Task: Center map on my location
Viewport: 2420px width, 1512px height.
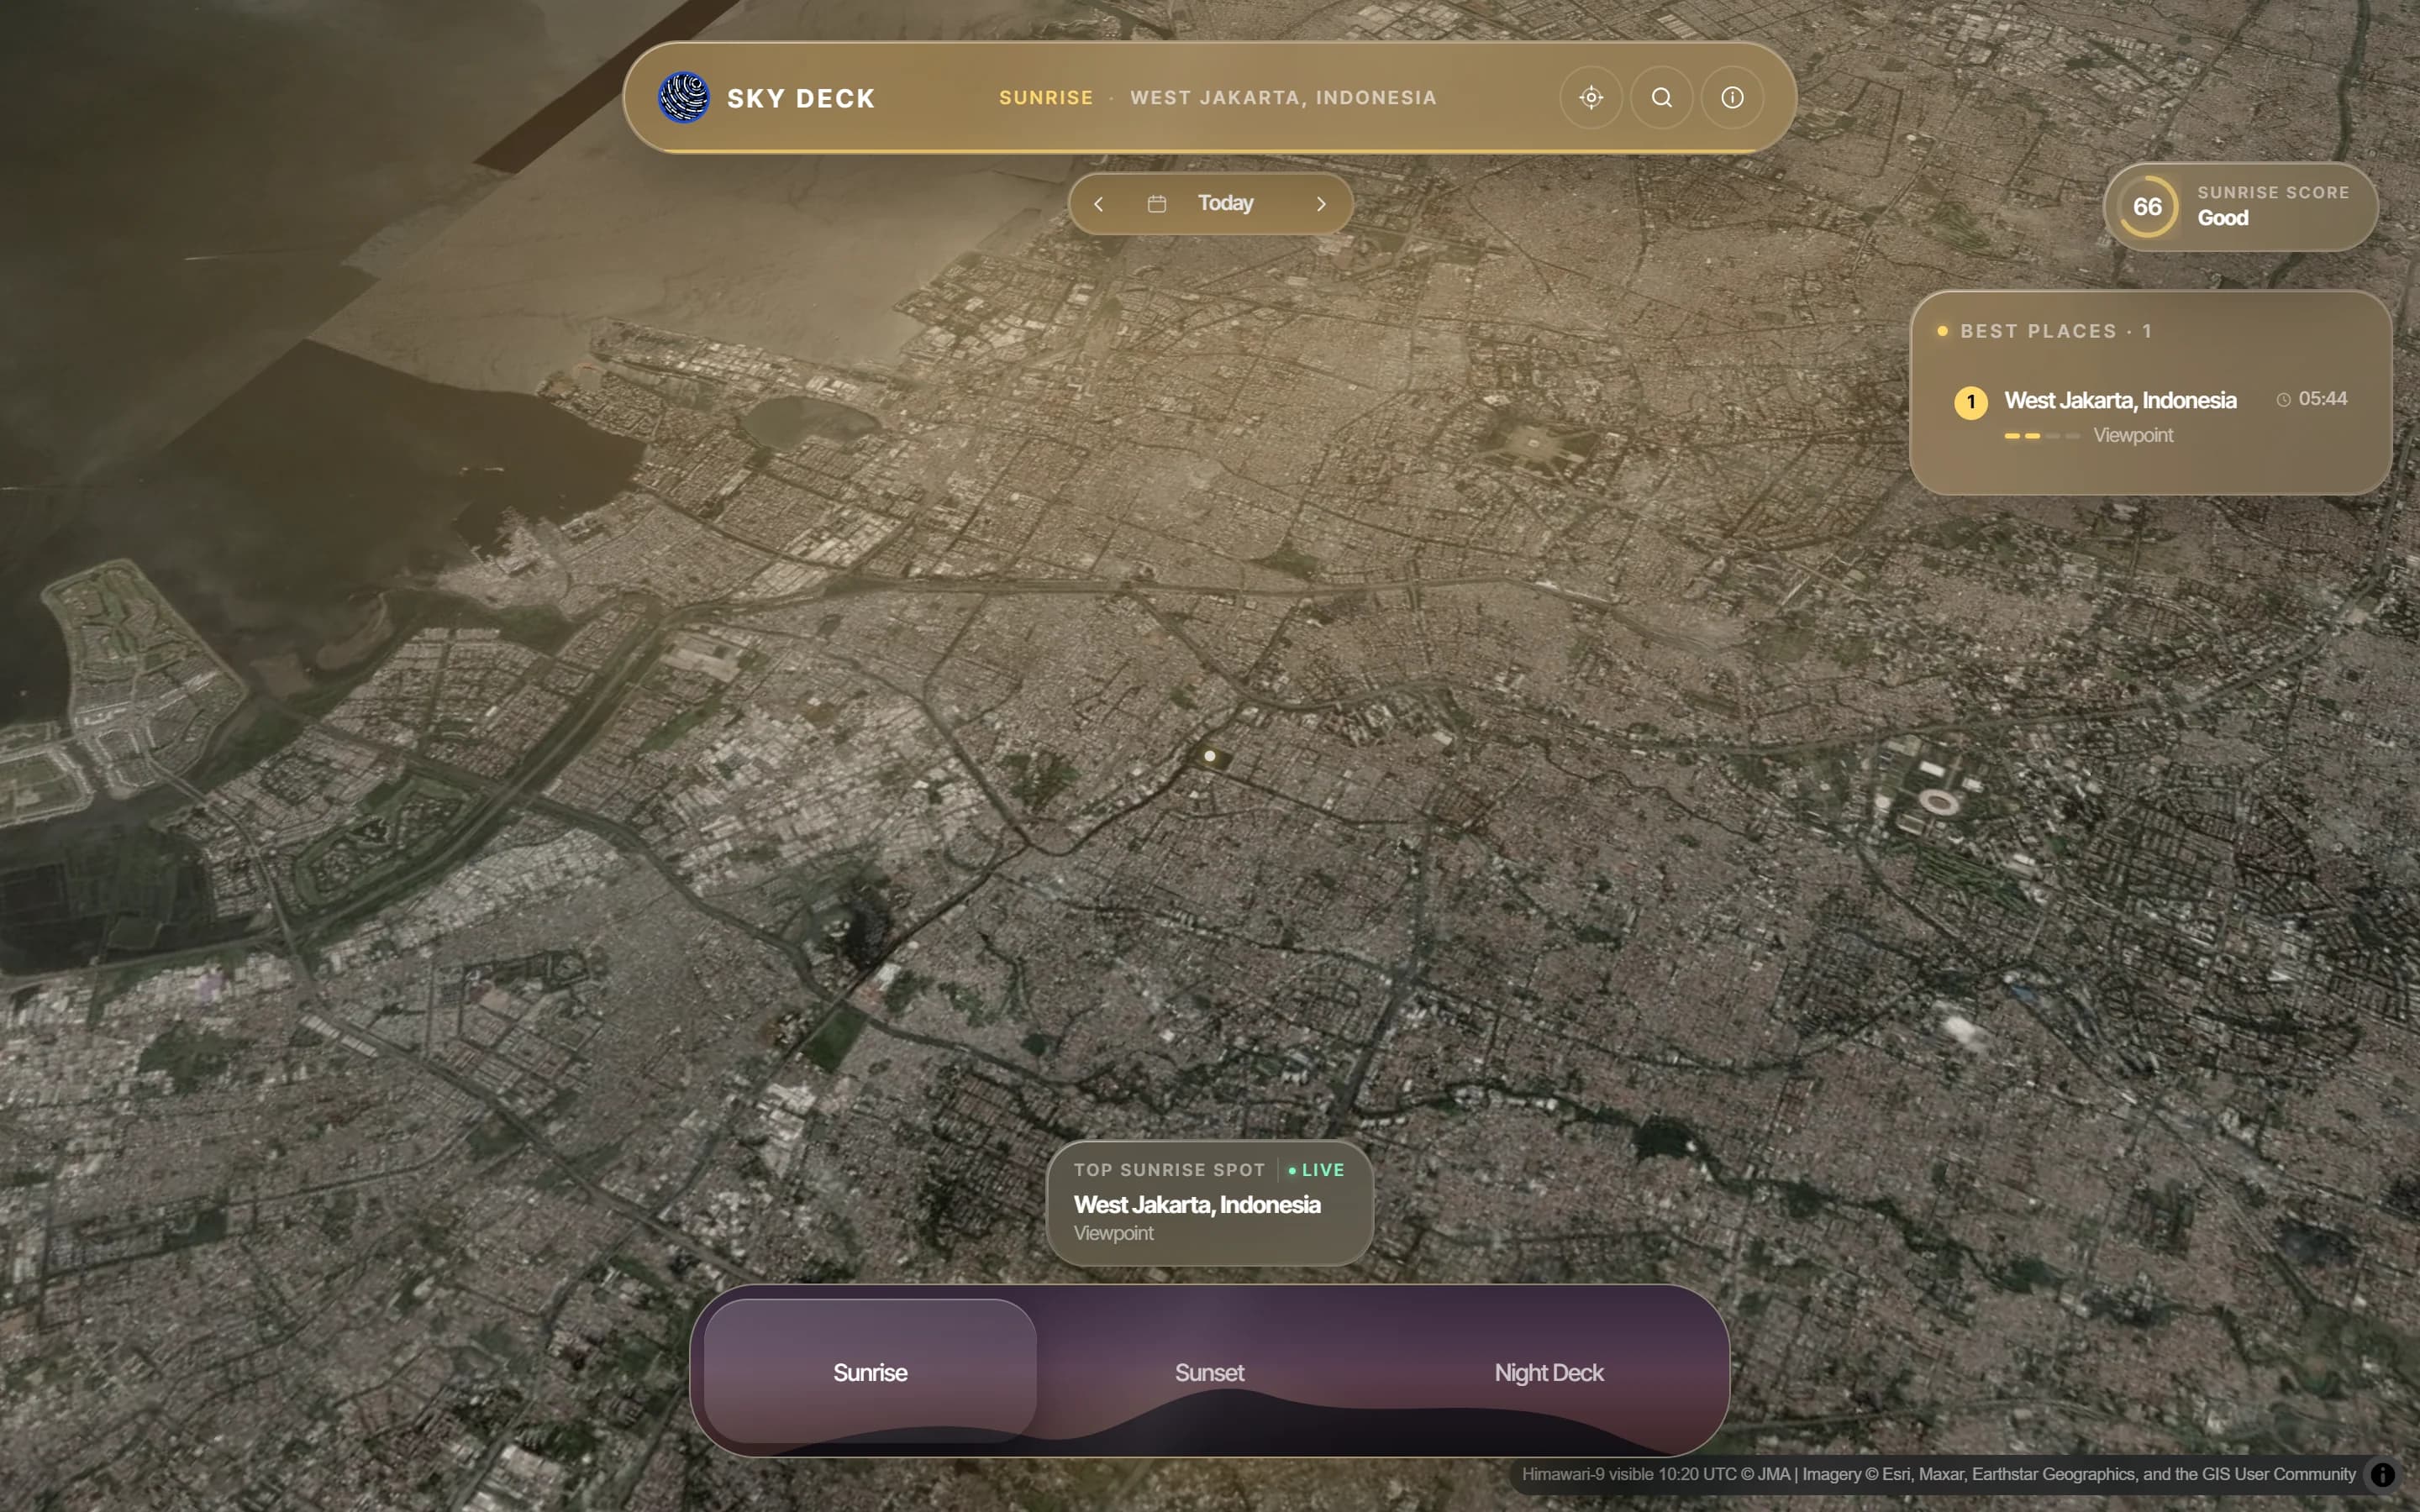Action: pos(1591,97)
